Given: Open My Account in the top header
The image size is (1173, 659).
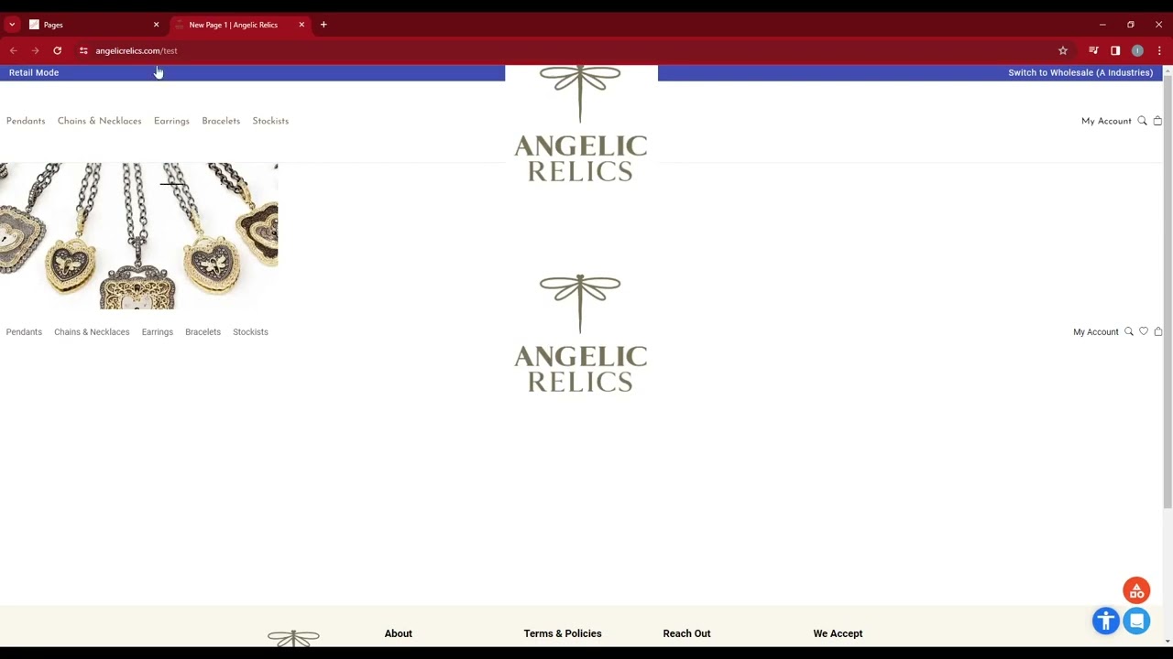Looking at the screenshot, I should click(x=1106, y=121).
